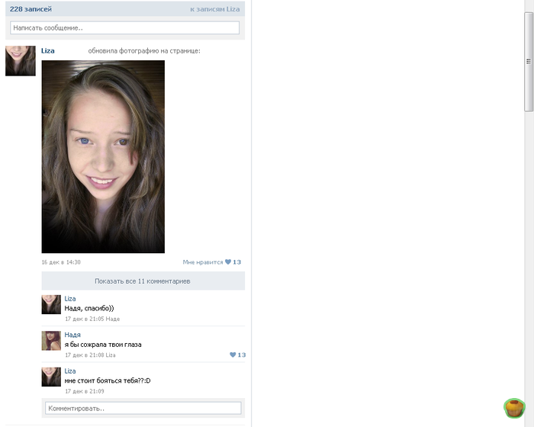
Task: Open the post author name Liza
Action: pos(47,51)
